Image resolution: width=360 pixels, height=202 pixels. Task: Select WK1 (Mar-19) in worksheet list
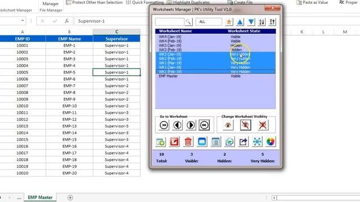coord(215,63)
